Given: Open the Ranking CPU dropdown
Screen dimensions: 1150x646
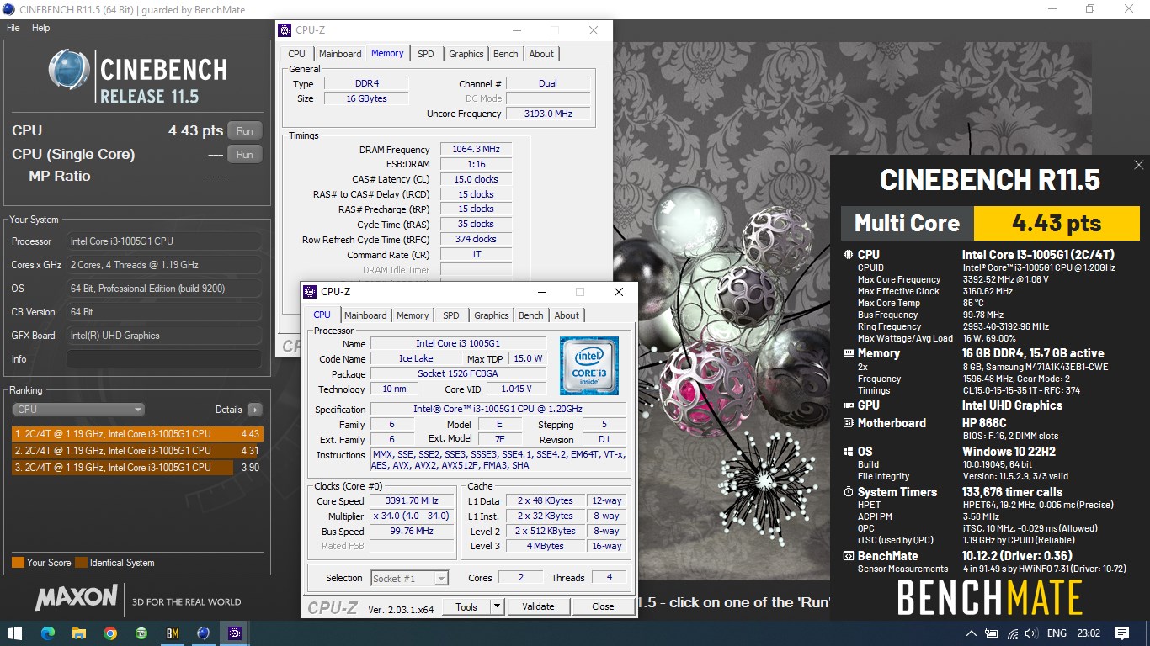Looking at the screenshot, I should 79,410.
